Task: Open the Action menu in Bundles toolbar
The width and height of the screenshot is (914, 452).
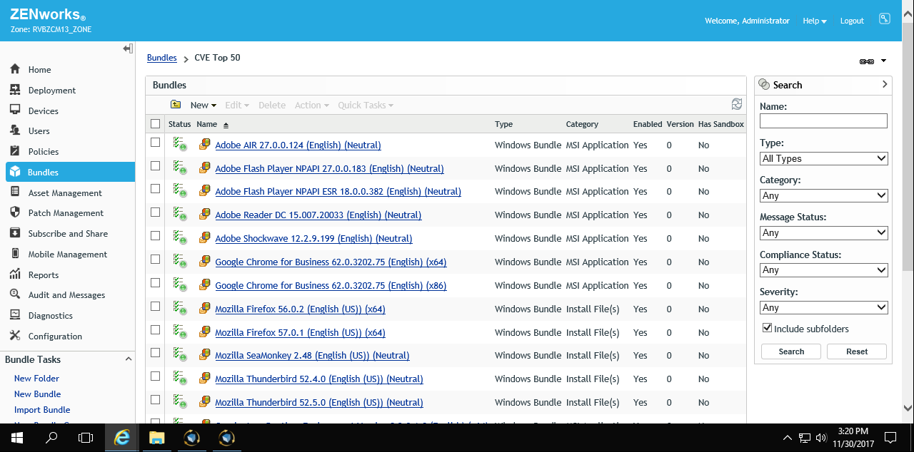Action: click(312, 105)
